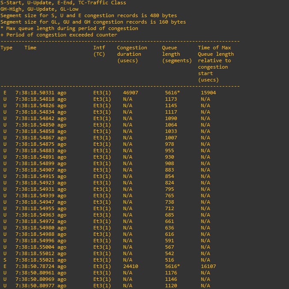Select the '(segments)' header text
The image size is (289, 289).
click(177, 60)
